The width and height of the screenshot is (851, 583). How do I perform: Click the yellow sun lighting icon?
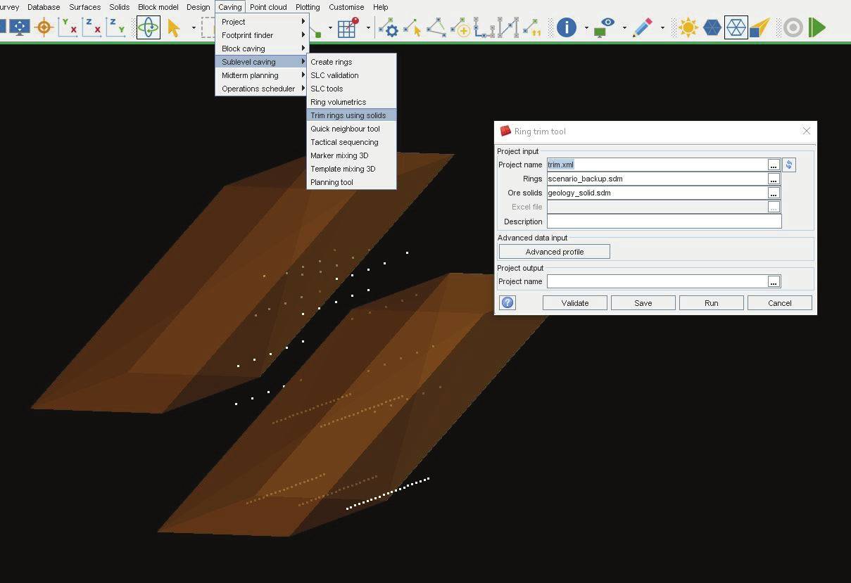tap(688, 27)
